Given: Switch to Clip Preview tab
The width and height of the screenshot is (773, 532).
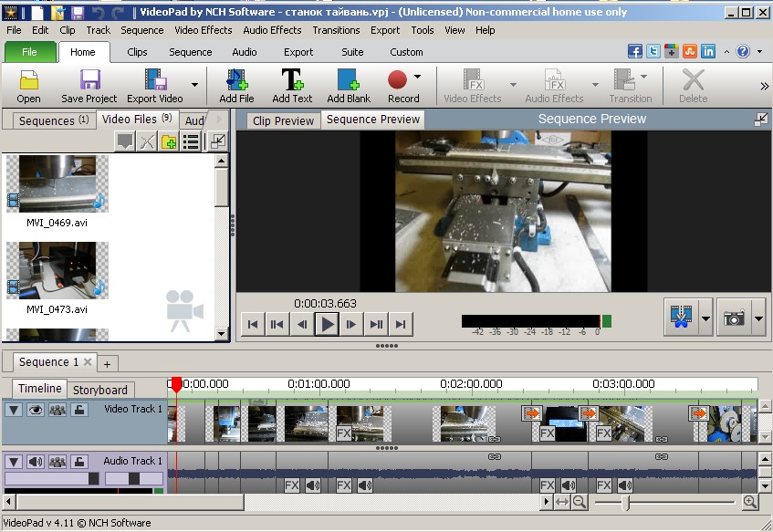Looking at the screenshot, I should (283, 120).
